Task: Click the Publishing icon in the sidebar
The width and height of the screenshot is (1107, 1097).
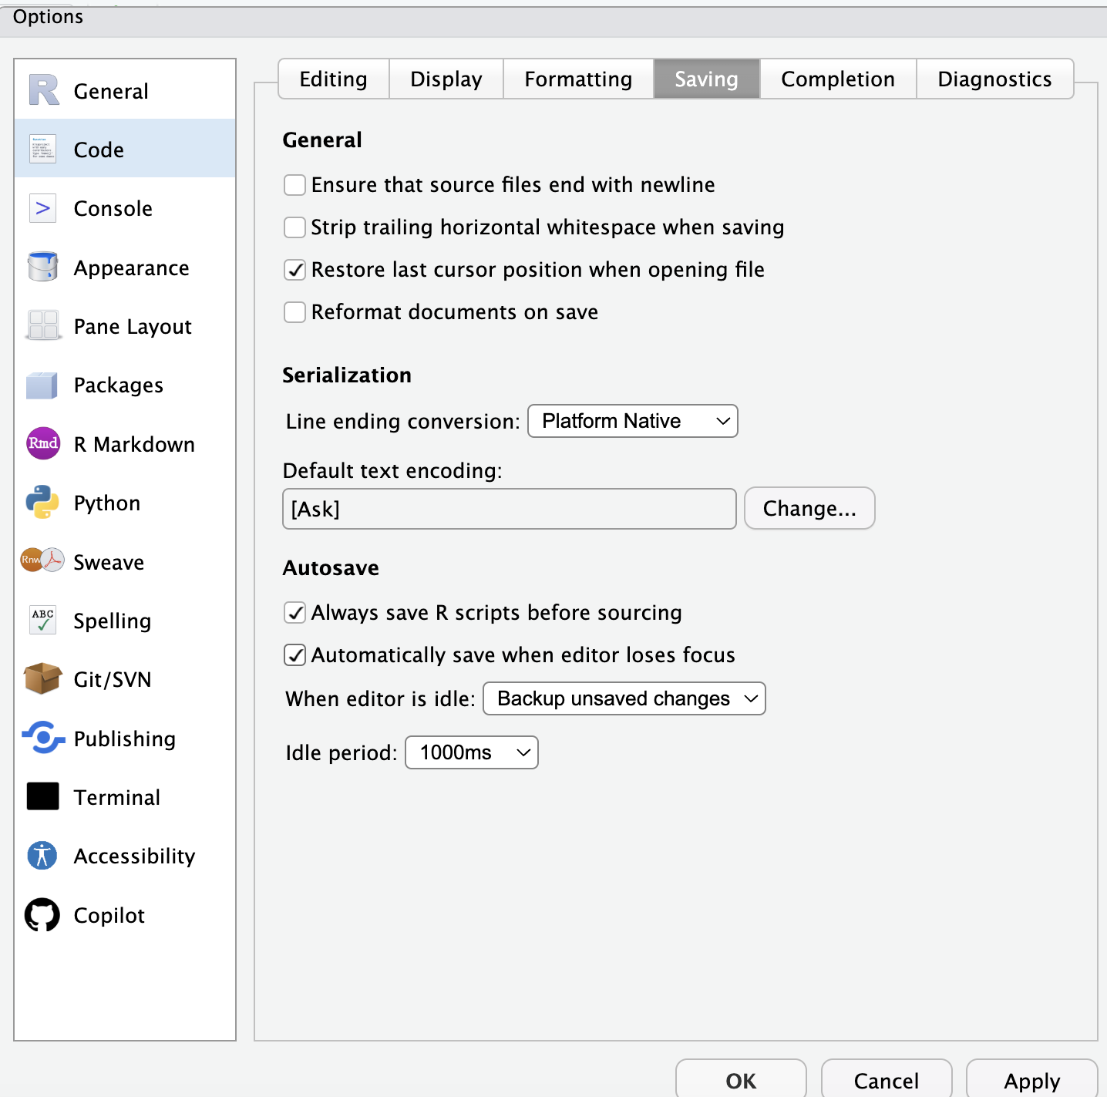Action: (42, 739)
